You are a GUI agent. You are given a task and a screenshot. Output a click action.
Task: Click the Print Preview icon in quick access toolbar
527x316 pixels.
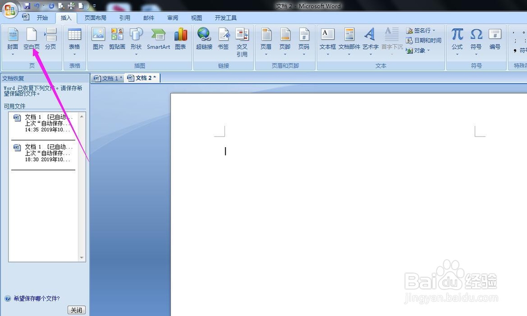[61, 6]
